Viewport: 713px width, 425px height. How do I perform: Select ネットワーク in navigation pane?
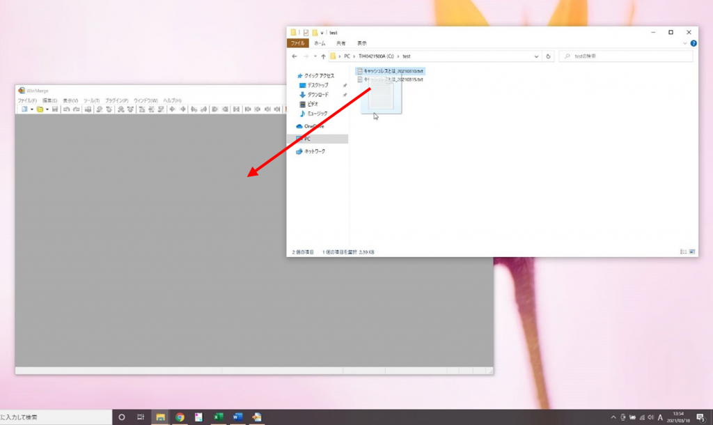pyautogui.click(x=311, y=151)
